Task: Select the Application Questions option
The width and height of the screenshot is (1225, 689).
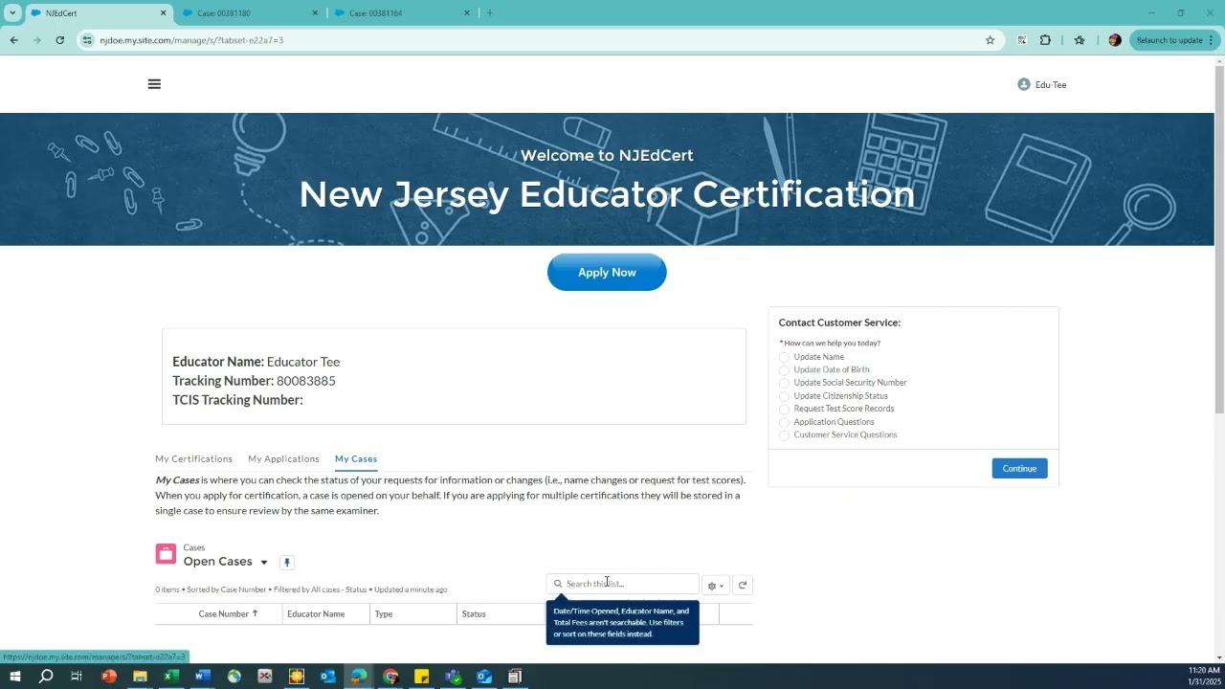Action: click(785, 423)
